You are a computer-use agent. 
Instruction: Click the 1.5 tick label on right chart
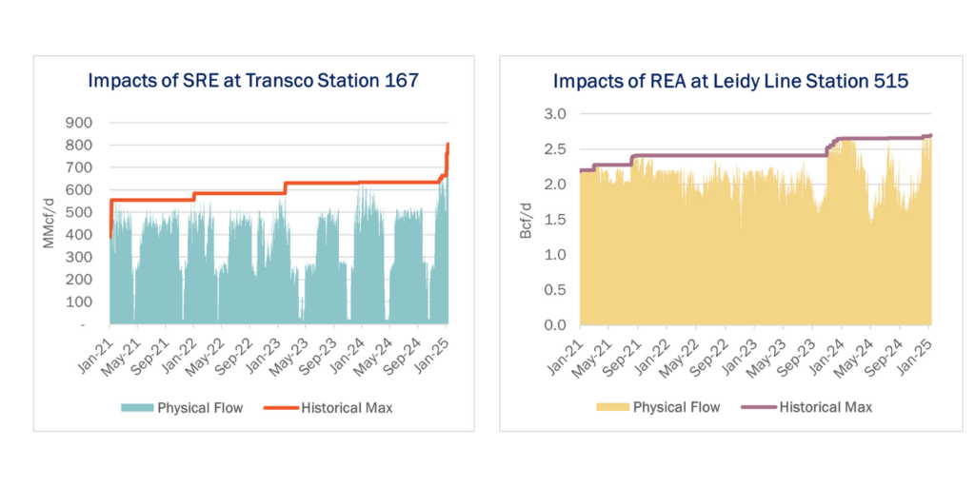coord(553,220)
